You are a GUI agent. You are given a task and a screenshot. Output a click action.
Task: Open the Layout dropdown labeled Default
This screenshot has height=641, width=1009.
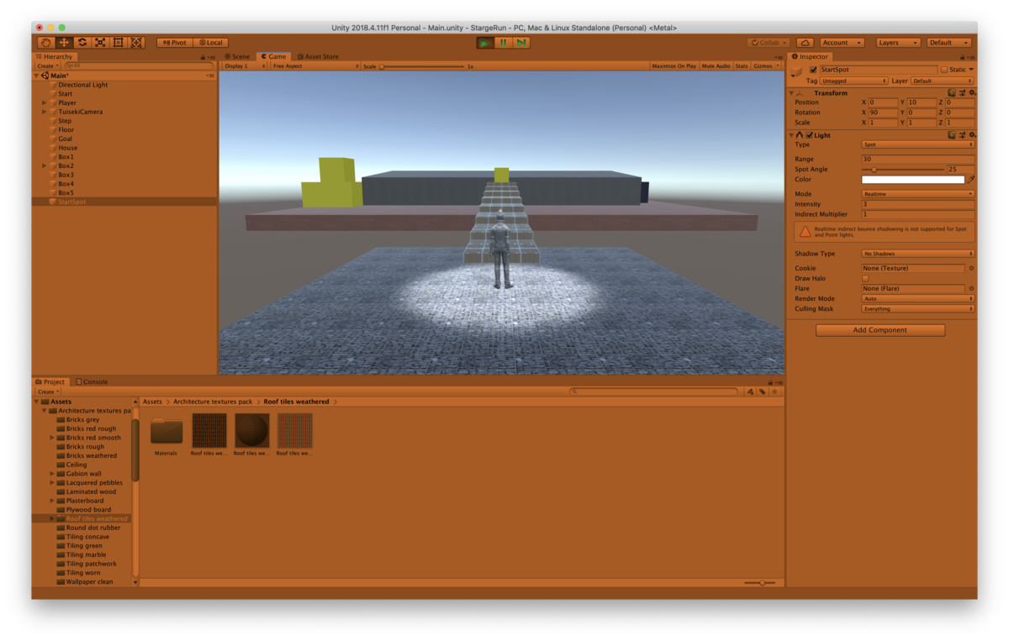(x=949, y=42)
